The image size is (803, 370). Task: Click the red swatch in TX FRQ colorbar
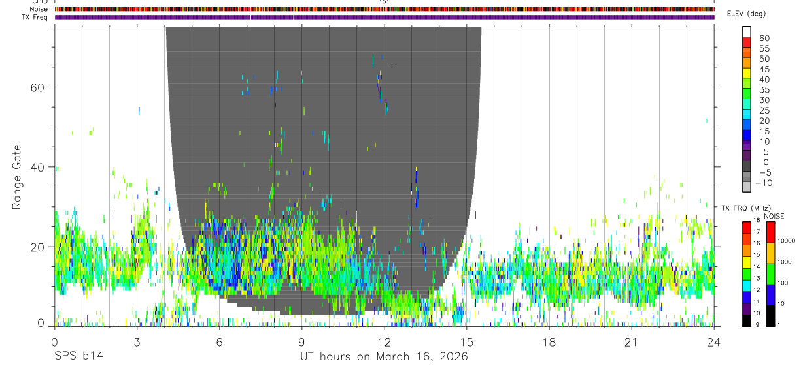click(x=747, y=227)
